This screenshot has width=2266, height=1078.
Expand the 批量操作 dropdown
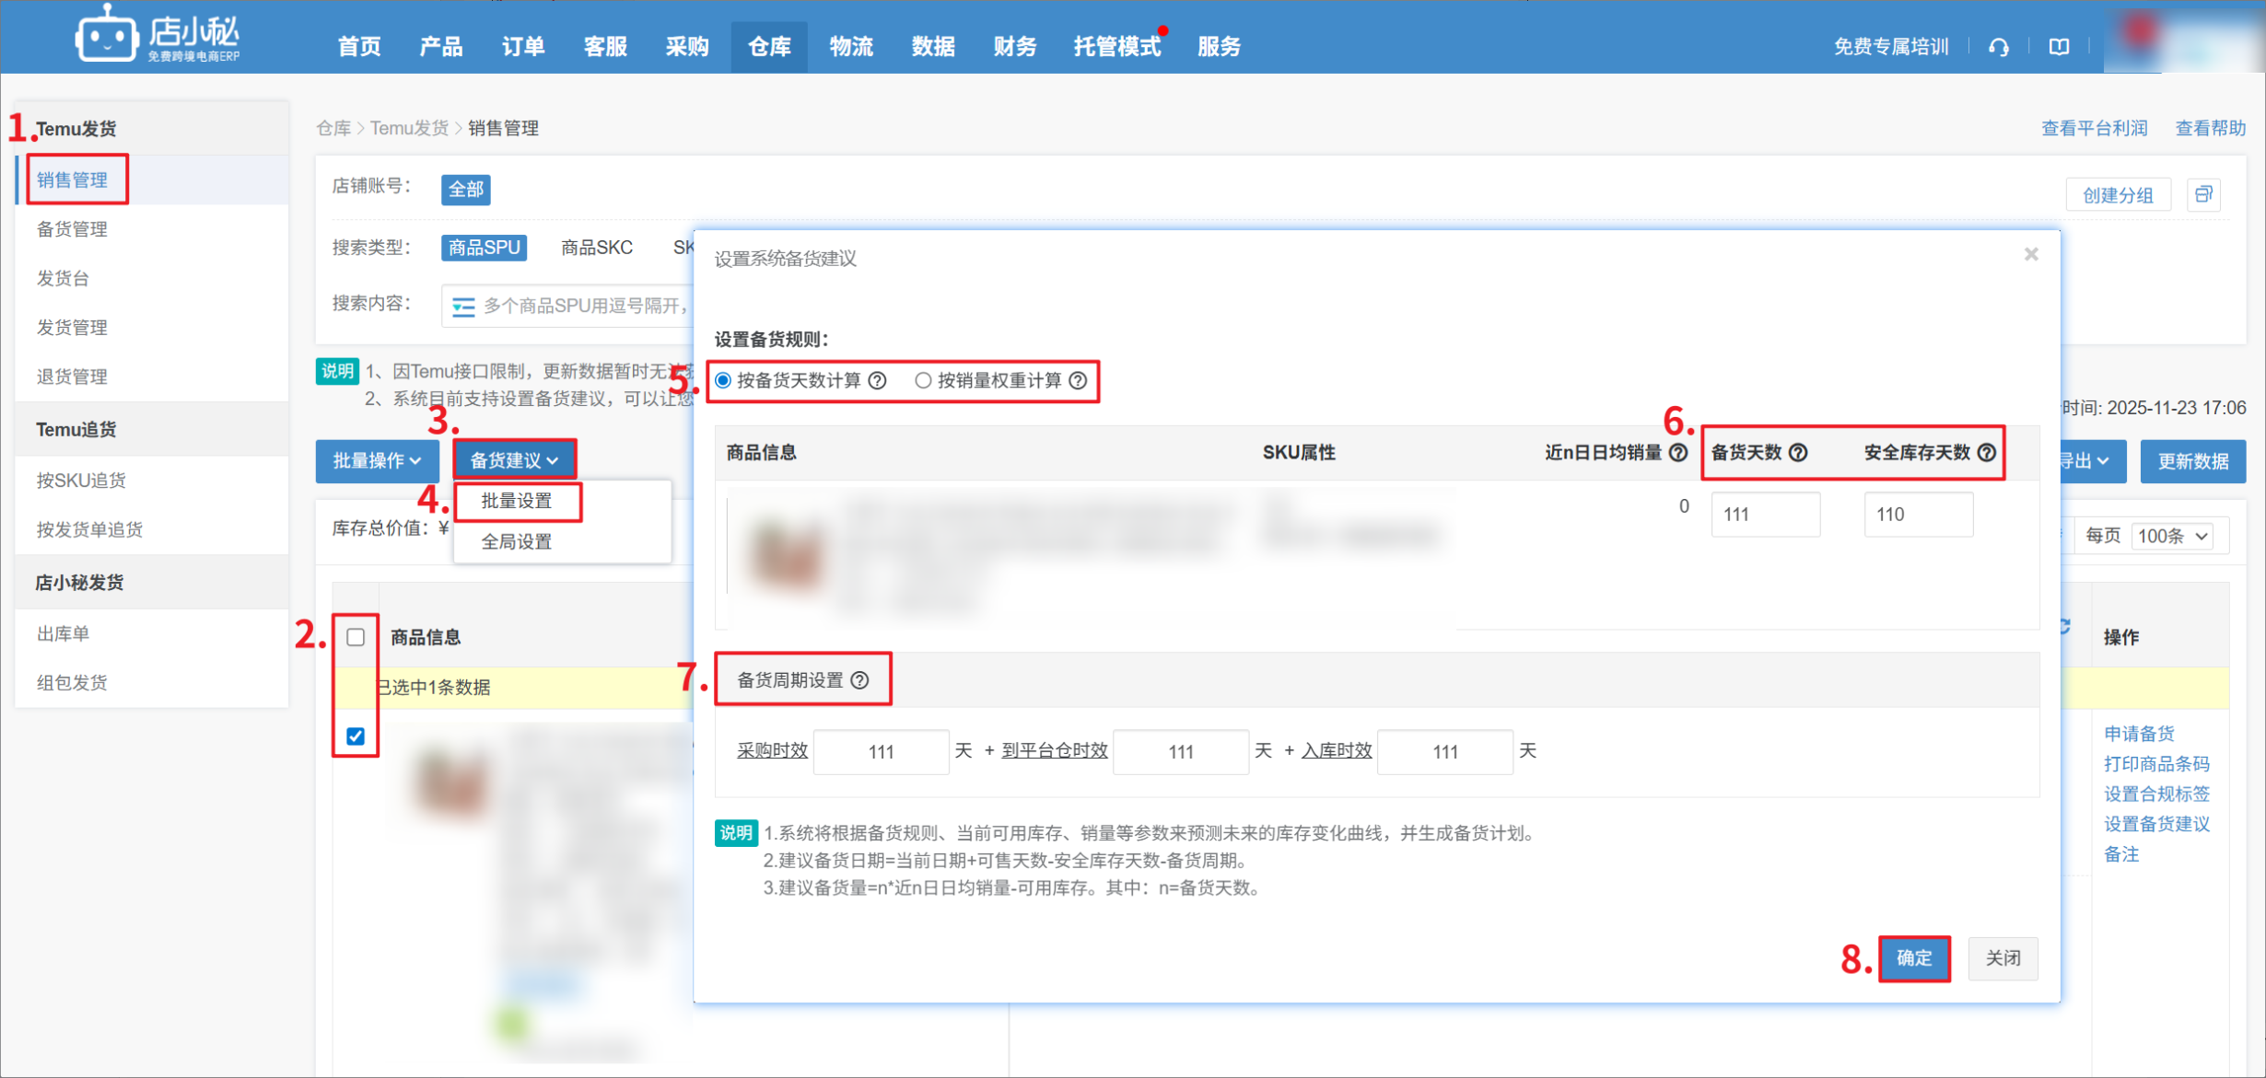click(377, 460)
